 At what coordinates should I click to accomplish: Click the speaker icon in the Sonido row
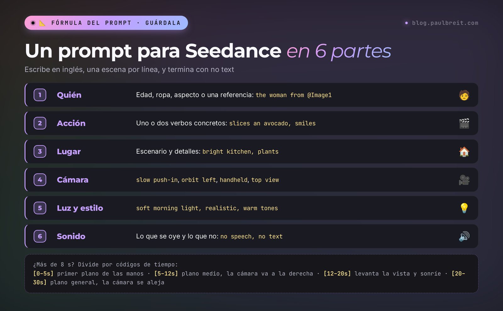click(x=464, y=236)
